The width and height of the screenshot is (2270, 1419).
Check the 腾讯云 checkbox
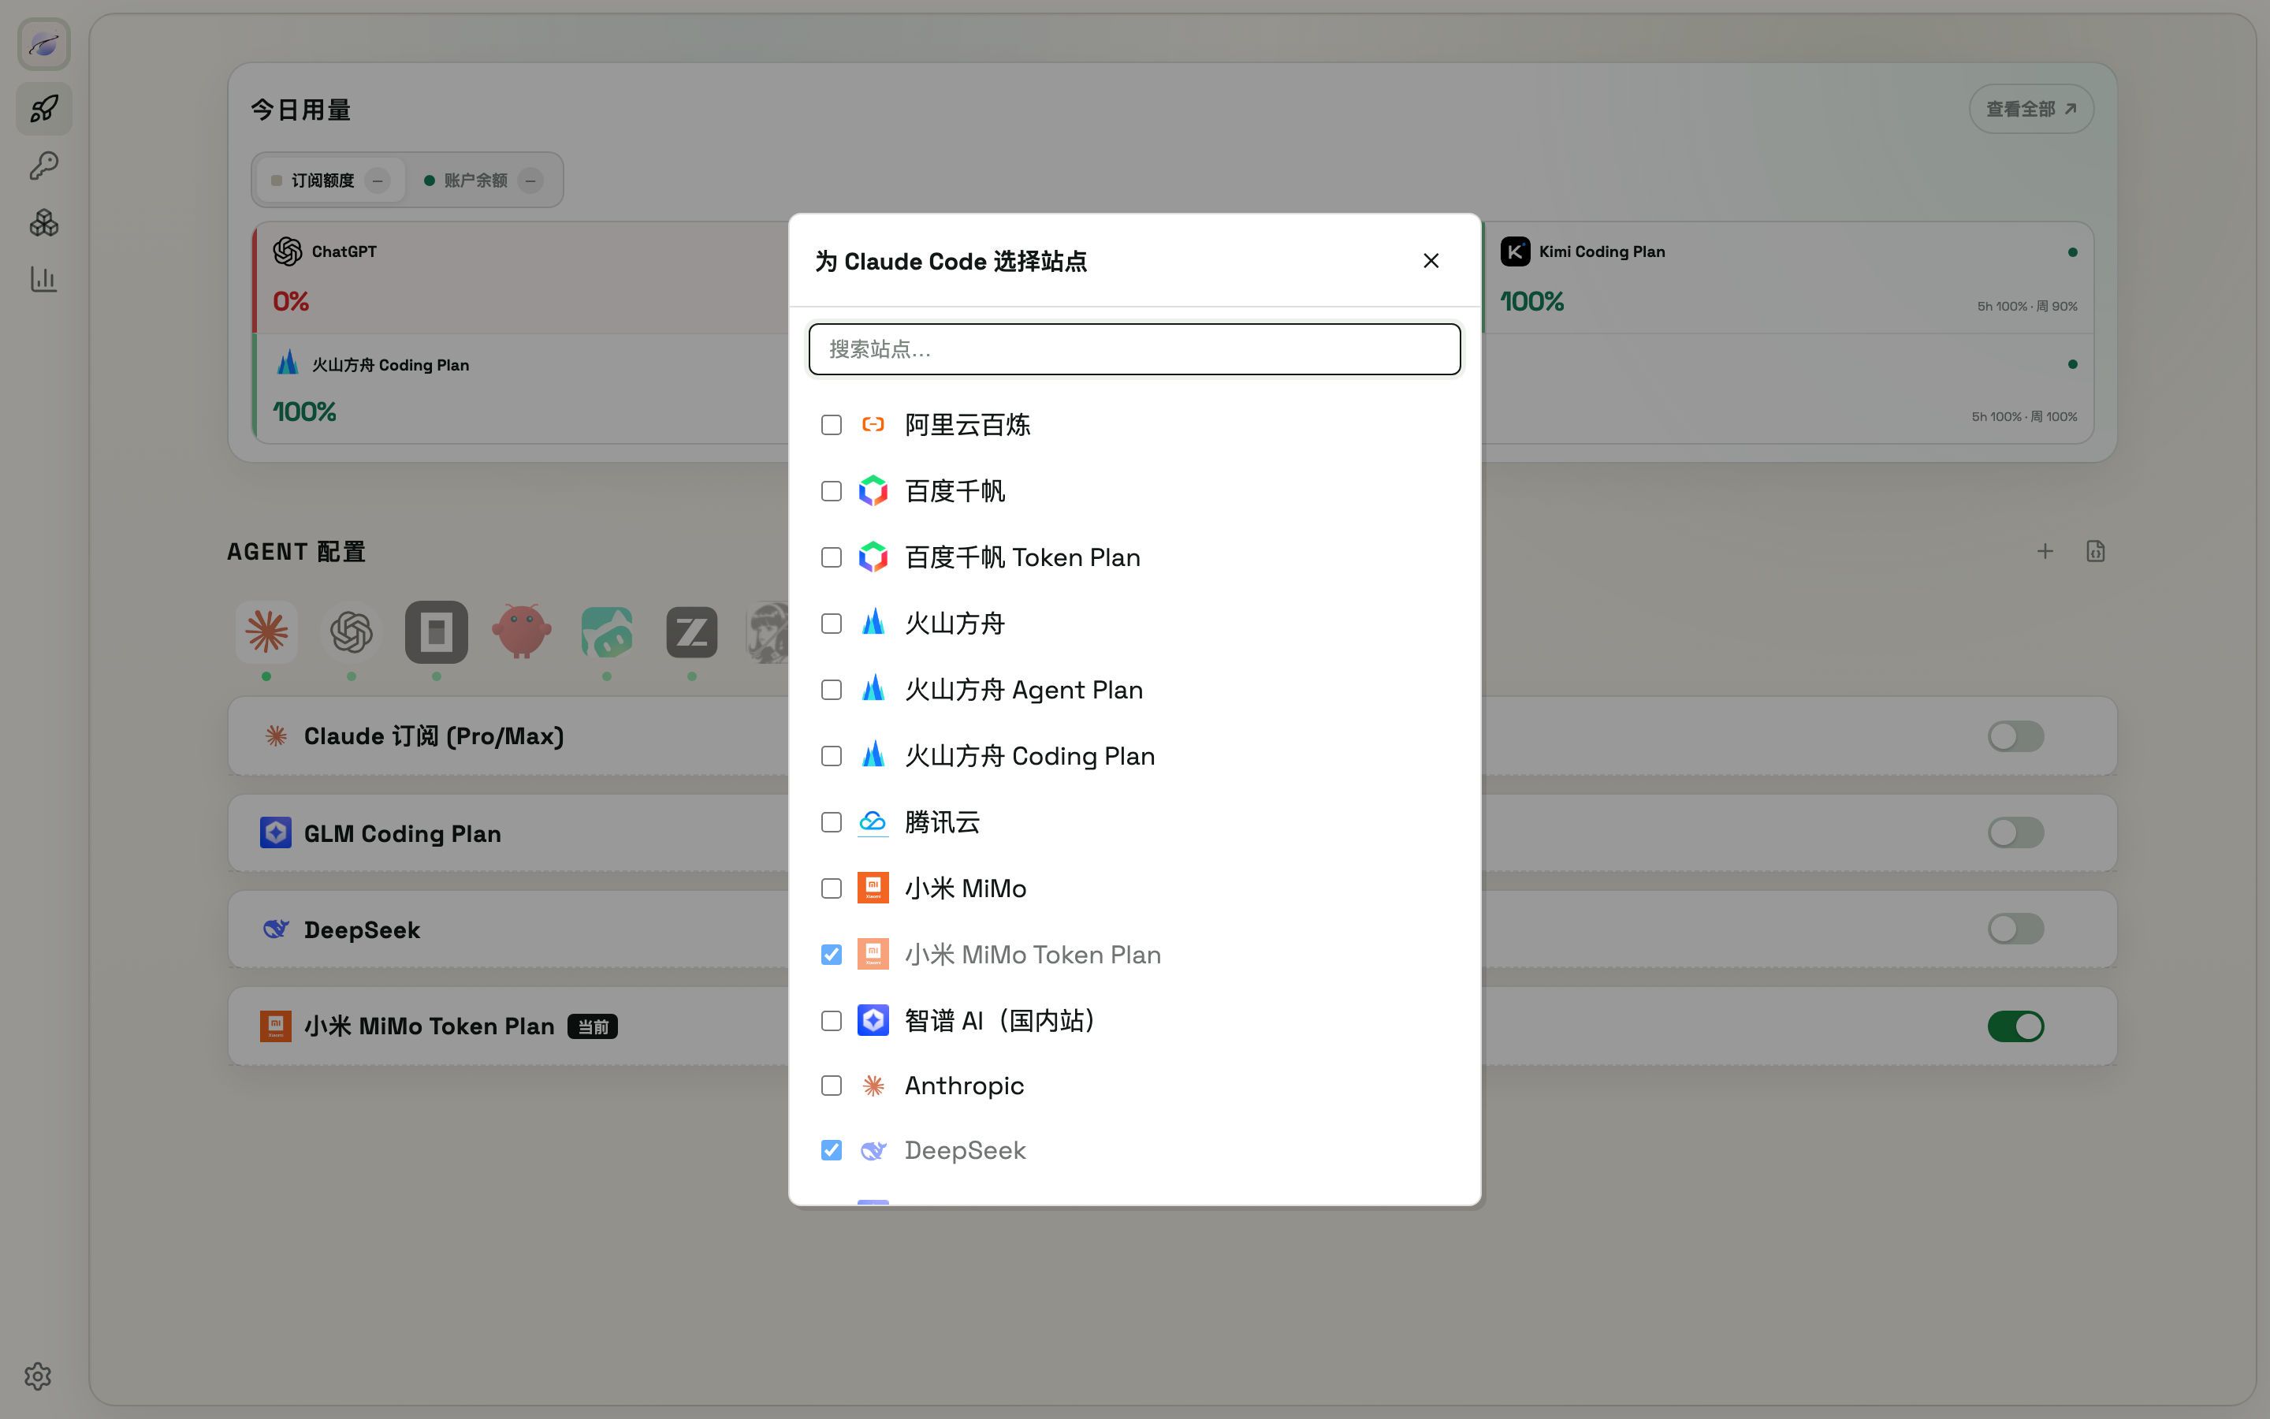[831, 822]
